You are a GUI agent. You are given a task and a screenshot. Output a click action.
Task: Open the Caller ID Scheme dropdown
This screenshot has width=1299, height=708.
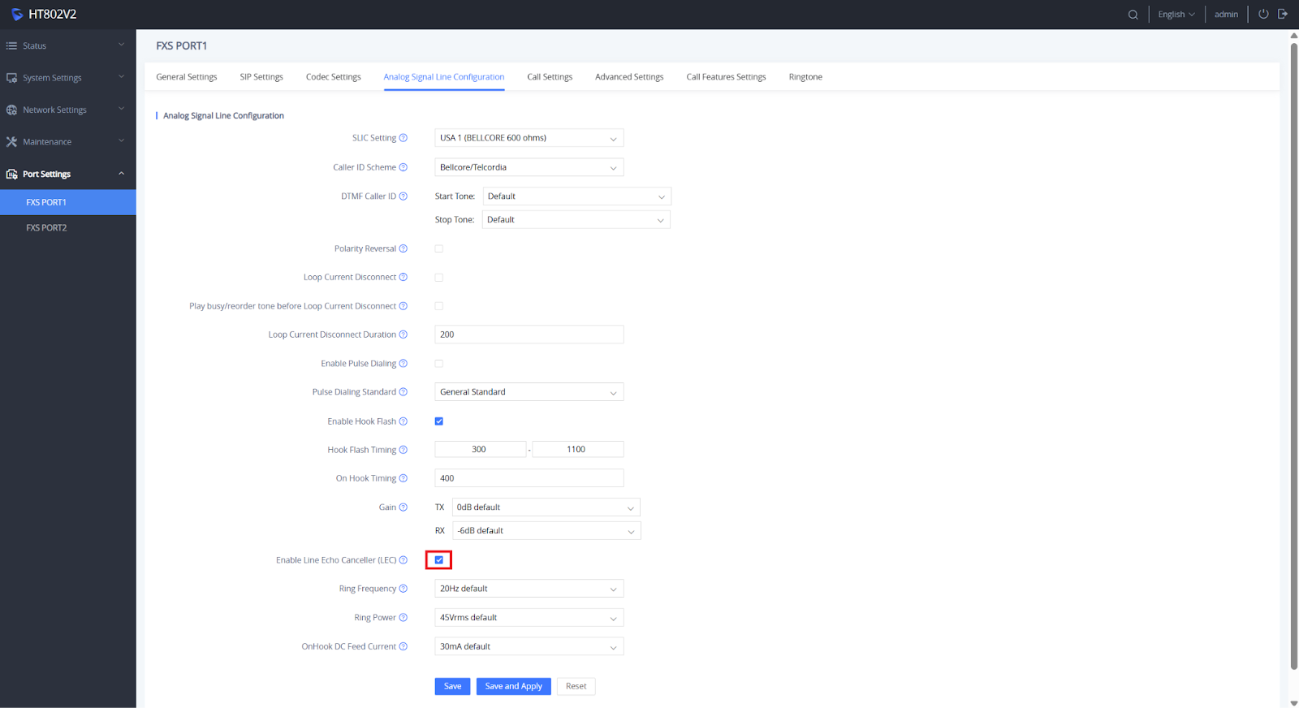tap(529, 167)
